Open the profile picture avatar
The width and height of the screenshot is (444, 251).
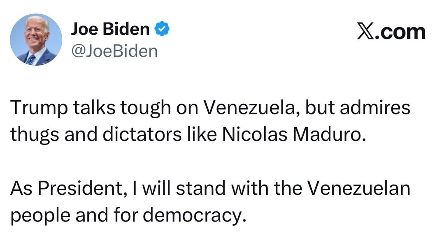(x=36, y=40)
